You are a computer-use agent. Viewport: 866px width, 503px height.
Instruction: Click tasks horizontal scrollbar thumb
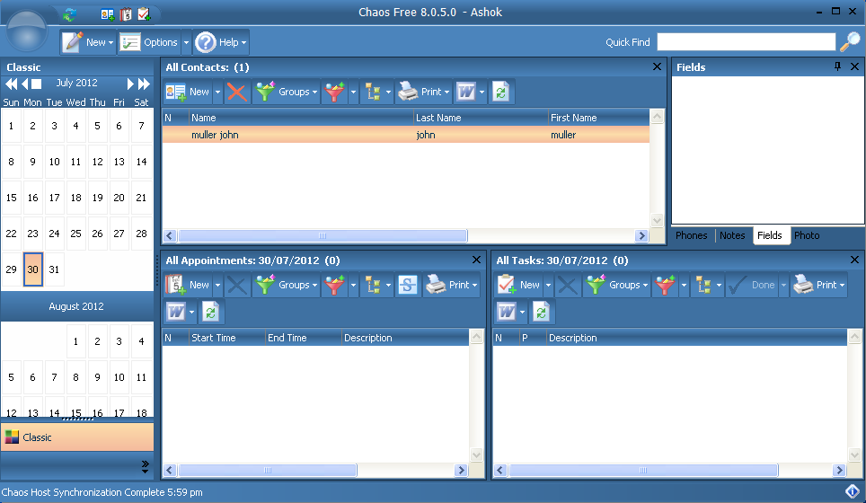point(643,471)
